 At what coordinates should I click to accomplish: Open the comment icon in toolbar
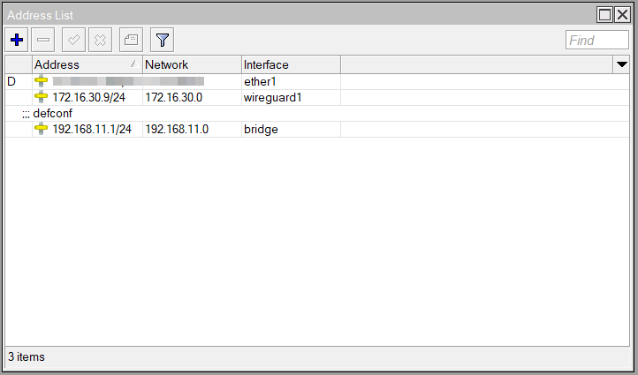coord(131,40)
